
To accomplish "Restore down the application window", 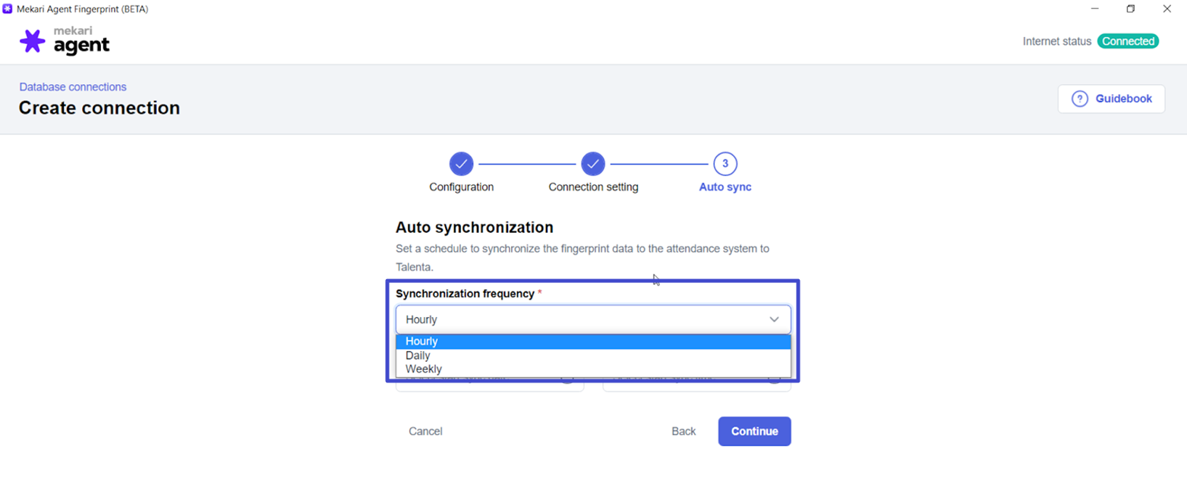I will tap(1131, 9).
